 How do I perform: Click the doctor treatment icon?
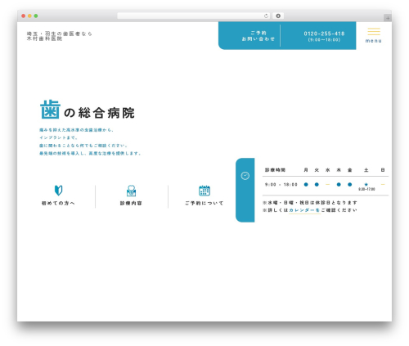click(x=131, y=191)
